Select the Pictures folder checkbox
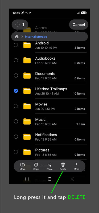 (16, 152)
